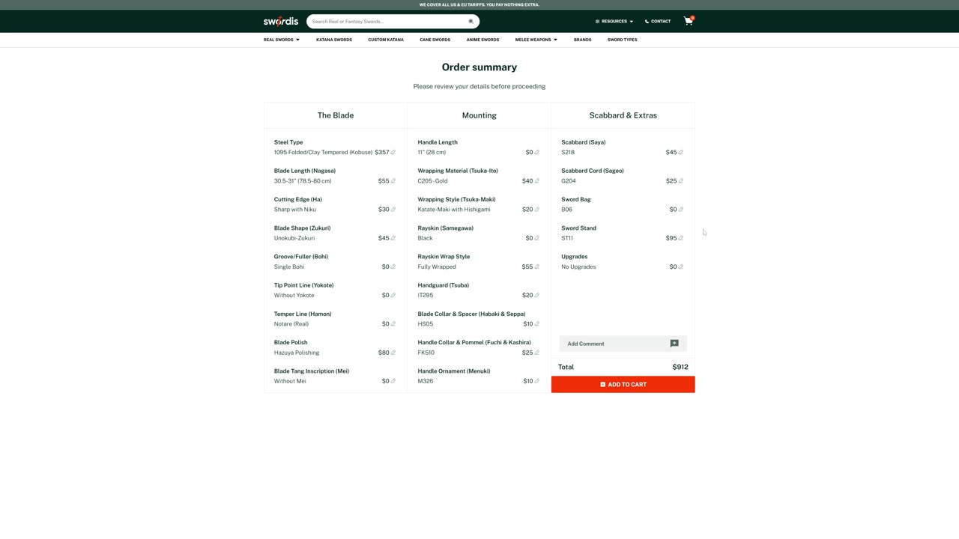Select the Hazuya Polishing value
The width and height of the screenshot is (959, 539).
click(x=297, y=353)
